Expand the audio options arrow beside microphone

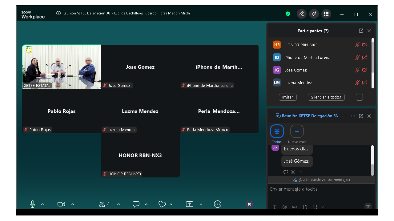pos(42,204)
